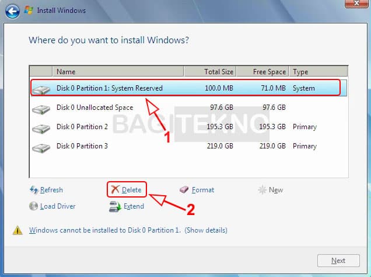This screenshot has height=277, width=371.
Task: Delete the selected partition
Action: pos(132,190)
